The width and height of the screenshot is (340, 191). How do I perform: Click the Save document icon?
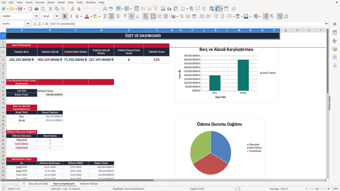click(20, 9)
